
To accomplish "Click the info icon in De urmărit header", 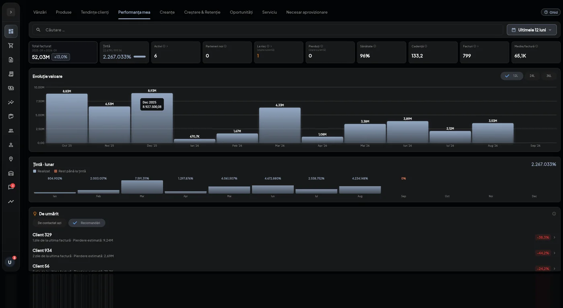I will 554,214.
